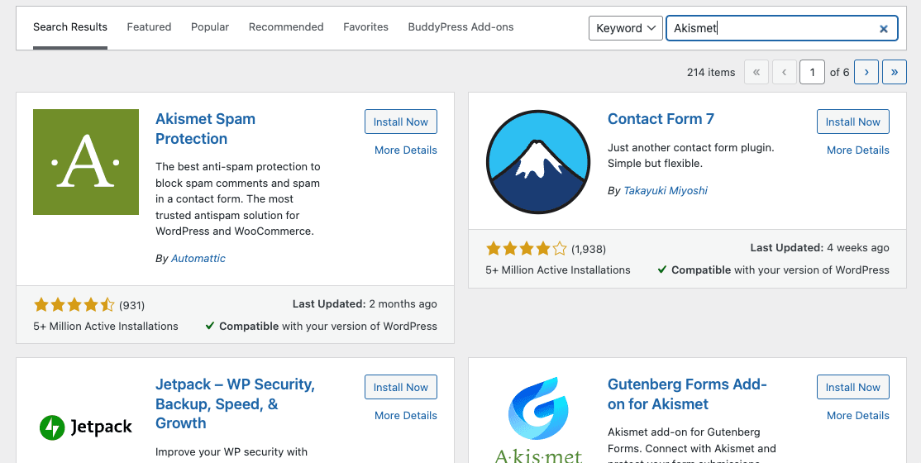
Task: Open the Akismet Spam Protection title link
Action: (205, 129)
